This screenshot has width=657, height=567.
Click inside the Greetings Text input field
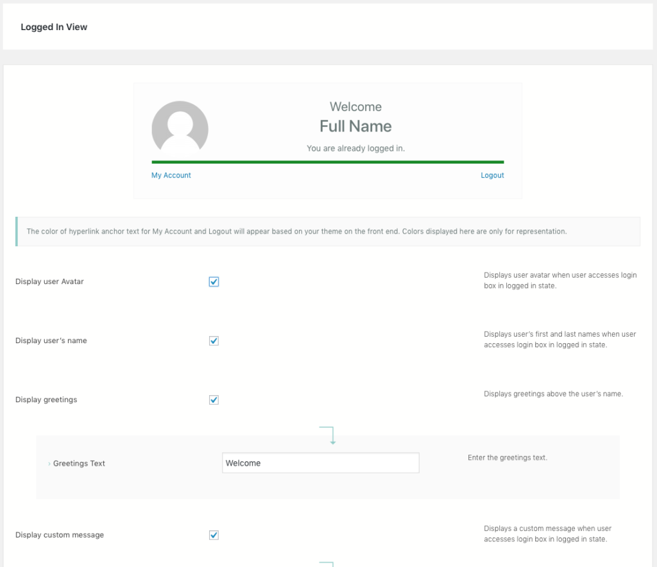coord(320,462)
